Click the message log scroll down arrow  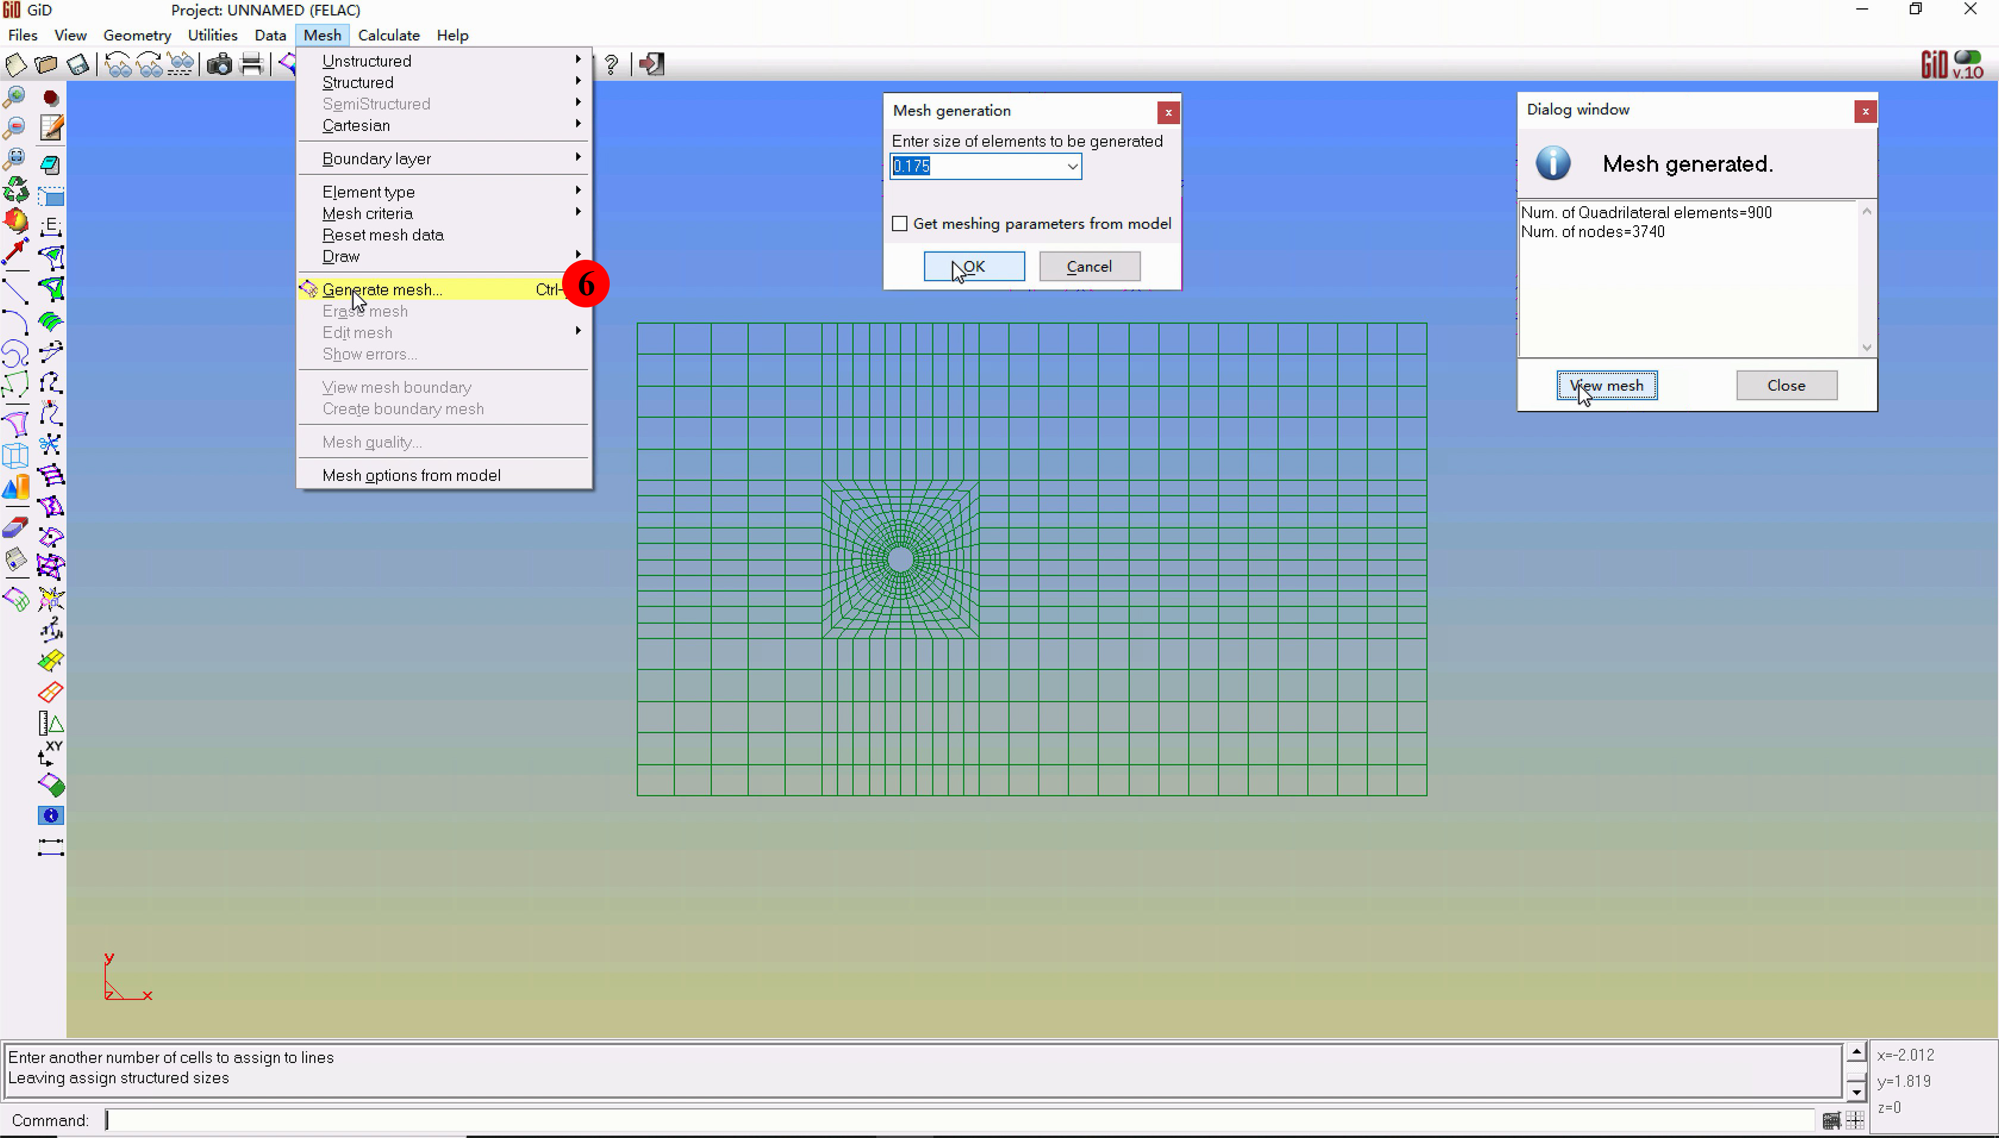[1857, 1091]
